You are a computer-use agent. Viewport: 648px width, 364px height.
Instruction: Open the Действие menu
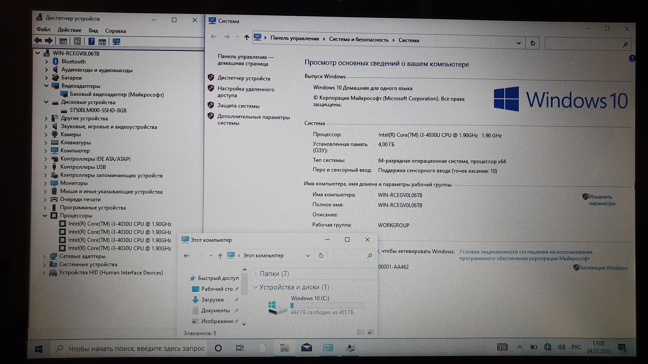pos(69,30)
